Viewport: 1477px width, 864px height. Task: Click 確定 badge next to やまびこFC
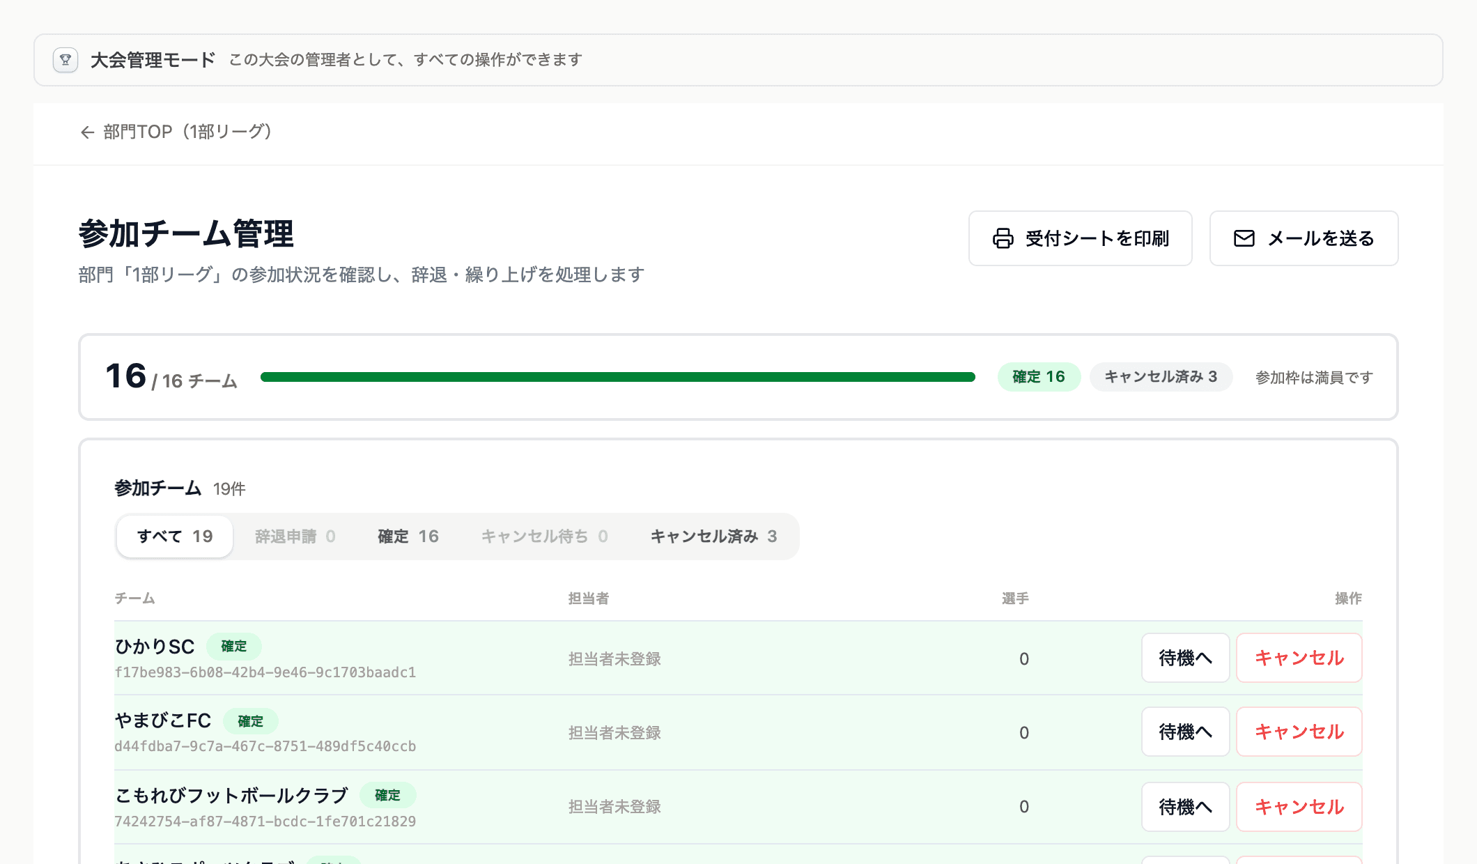coord(251,721)
